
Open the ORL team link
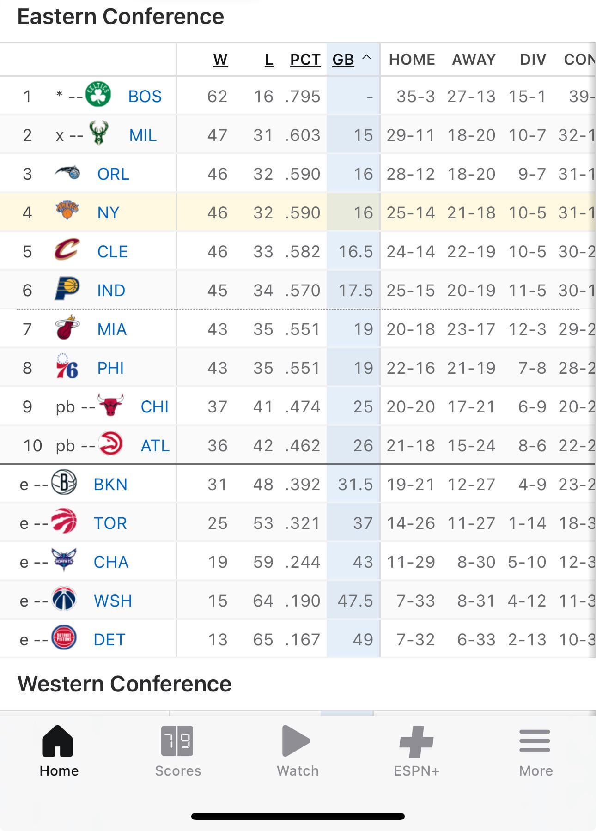click(x=113, y=174)
